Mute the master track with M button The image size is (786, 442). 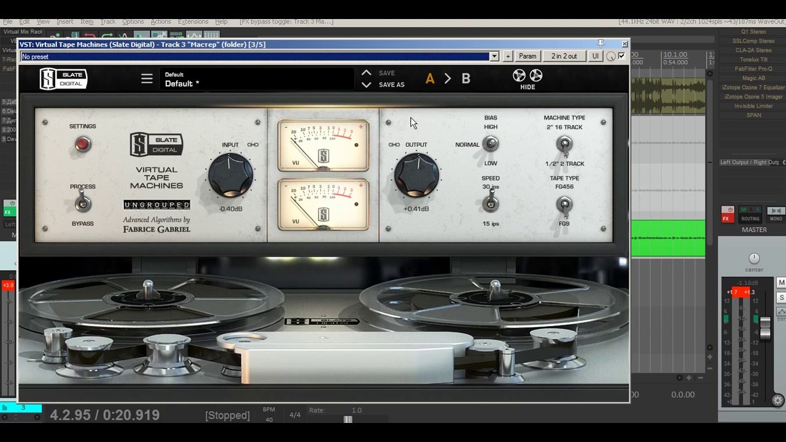click(x=781, y=283)
